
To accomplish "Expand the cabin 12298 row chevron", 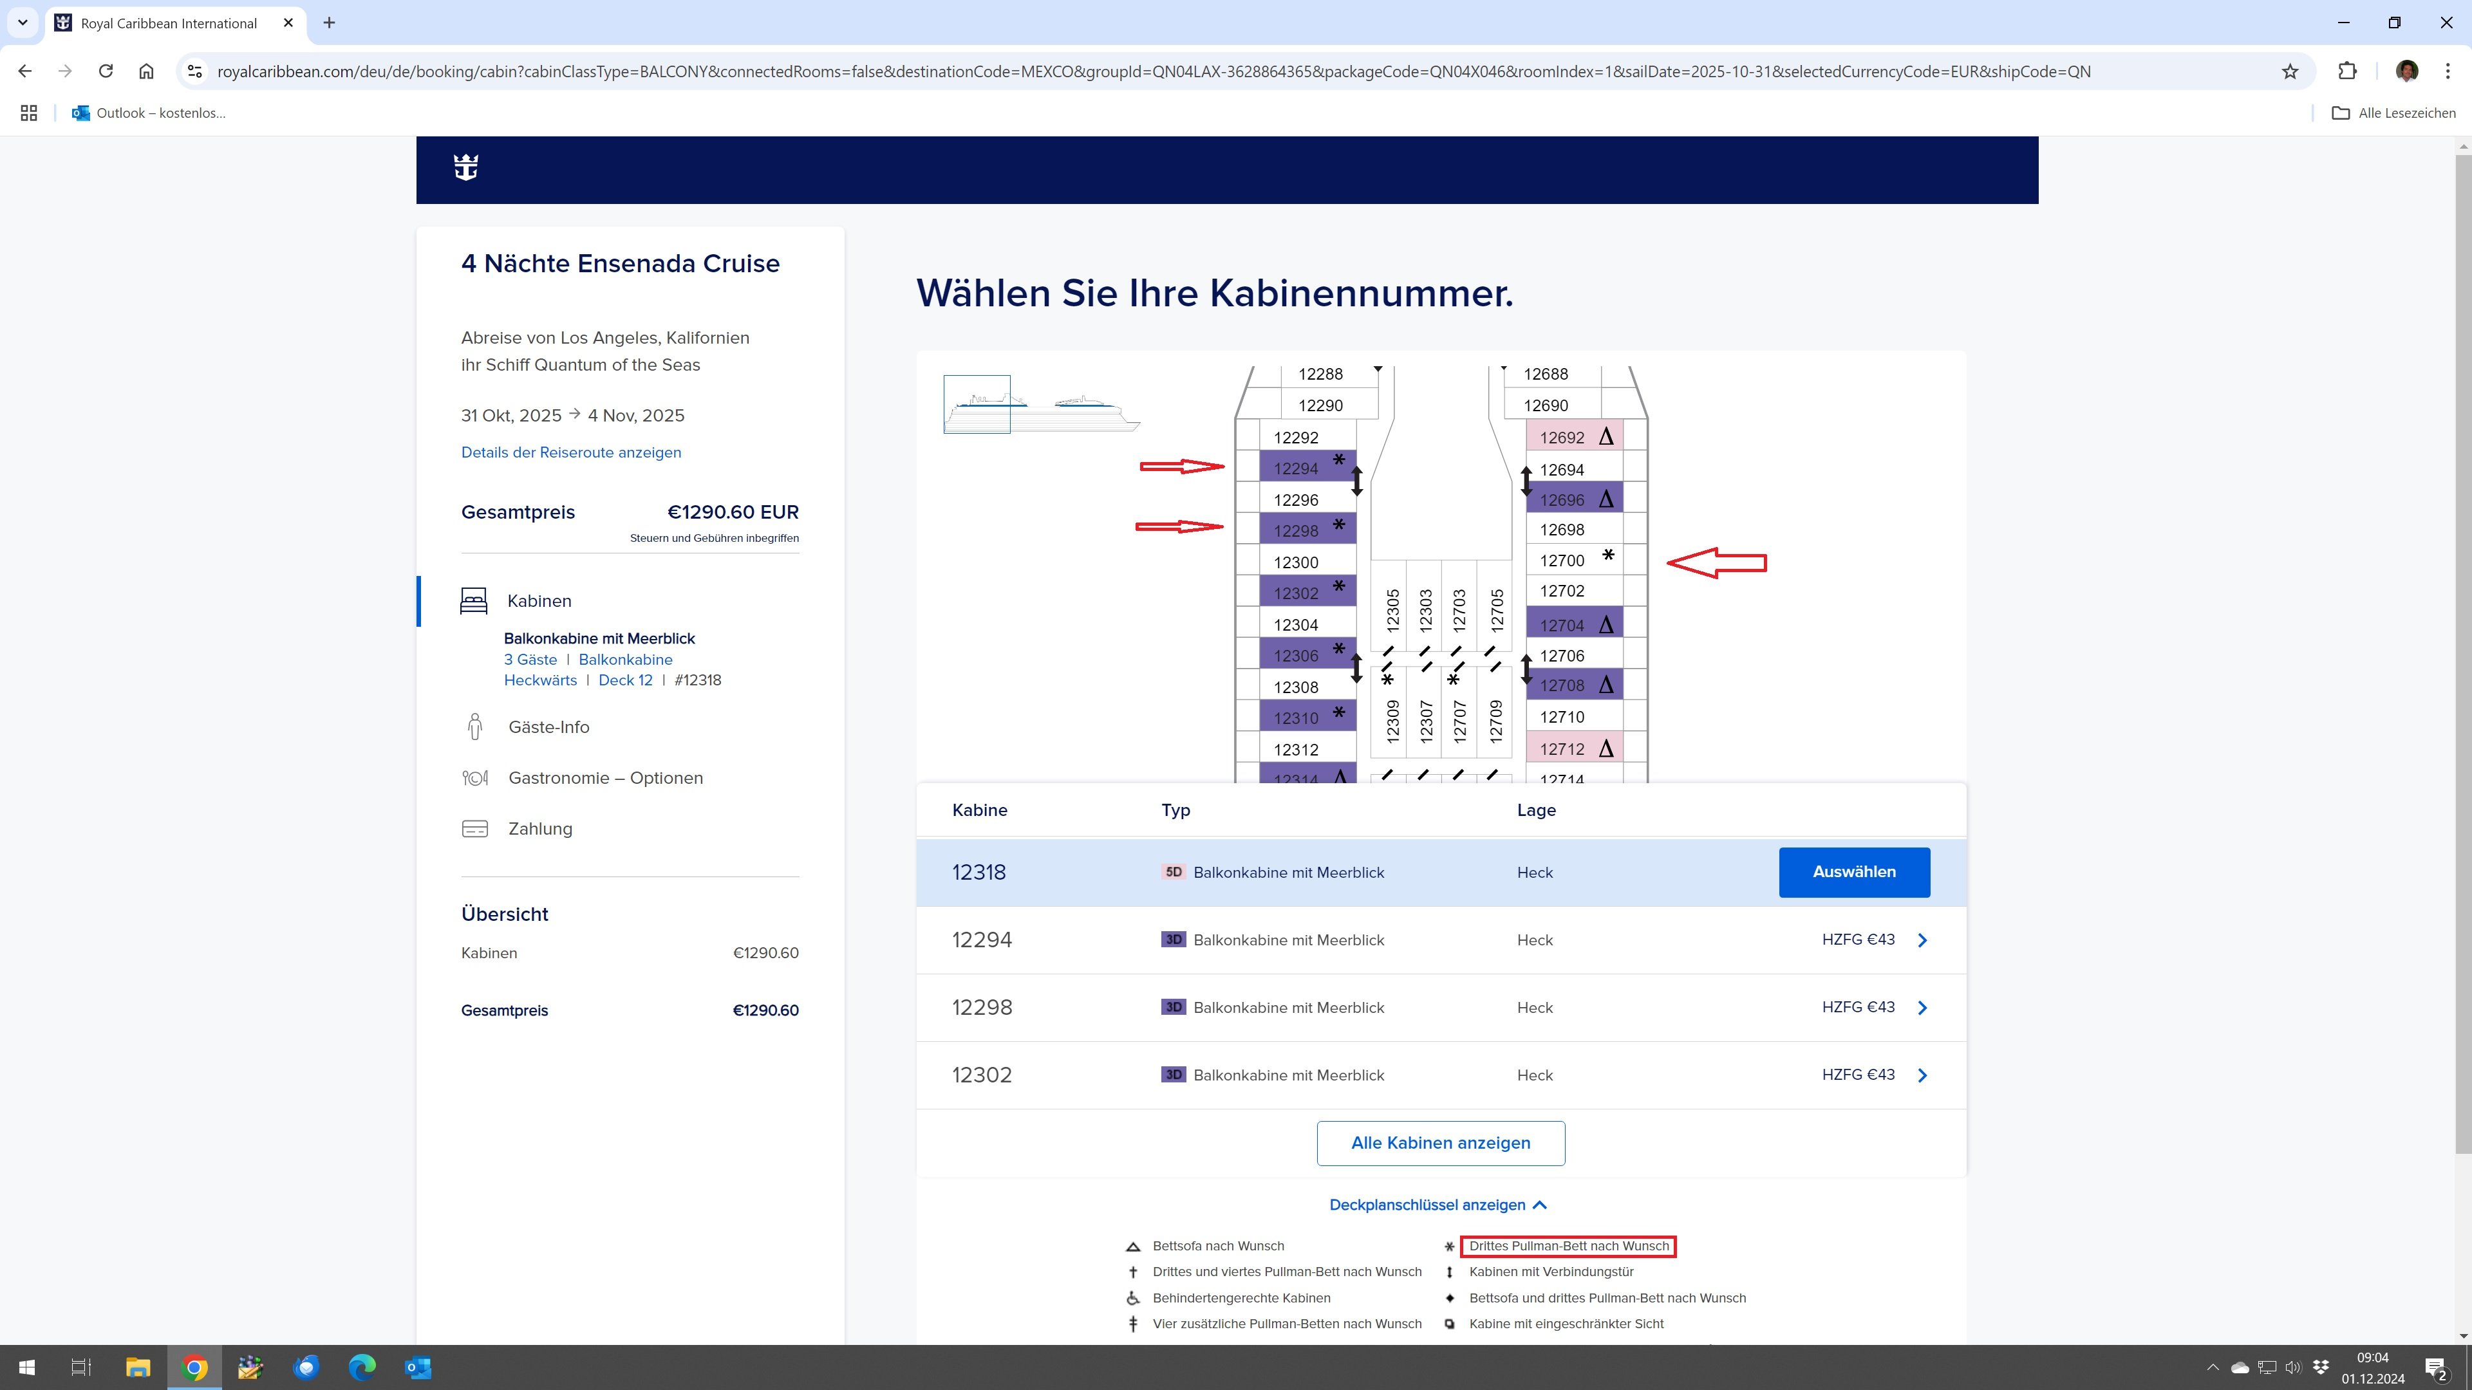I will [1922, 1007].
